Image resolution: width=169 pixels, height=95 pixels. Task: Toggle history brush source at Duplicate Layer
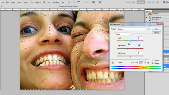pos(146,17)
